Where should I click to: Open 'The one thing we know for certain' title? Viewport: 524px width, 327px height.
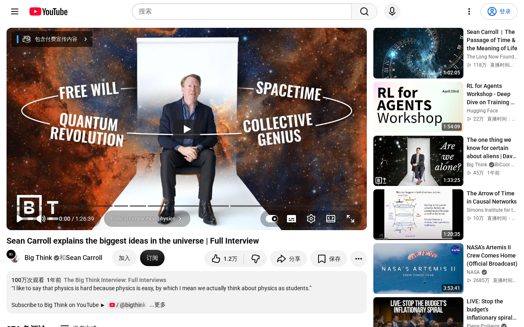[x=491, y=148]
